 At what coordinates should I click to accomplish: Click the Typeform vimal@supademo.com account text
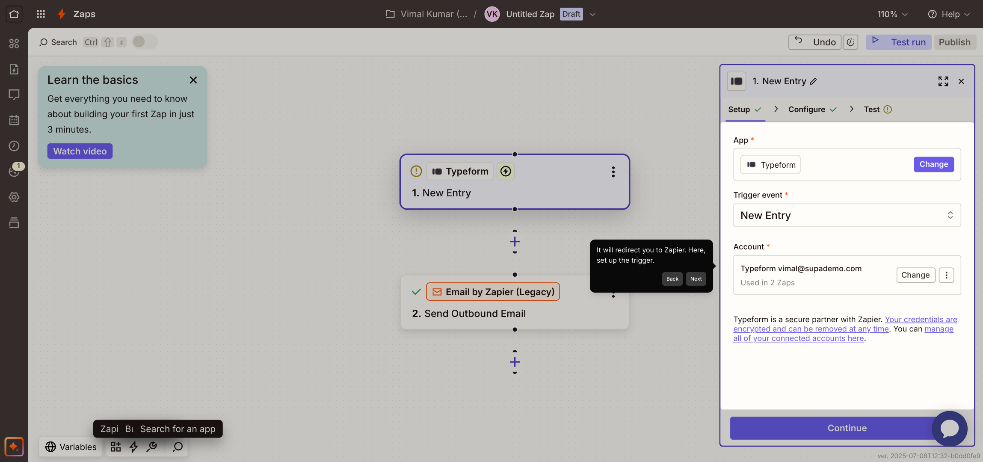pyautogui.click(x=801, y=269)
